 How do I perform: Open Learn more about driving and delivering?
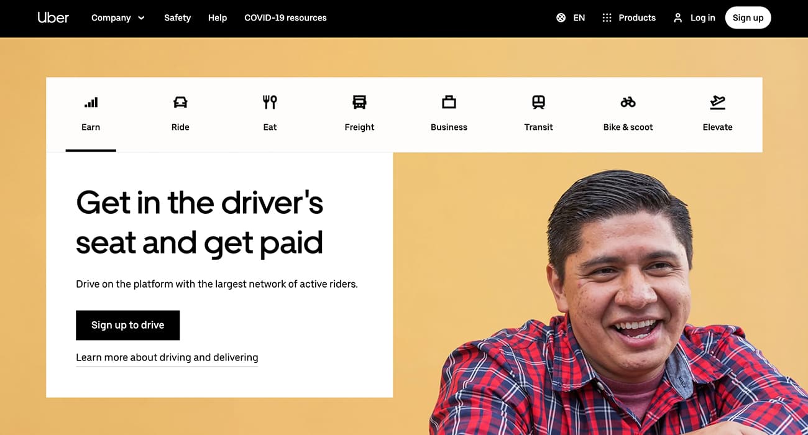[167, 357]
